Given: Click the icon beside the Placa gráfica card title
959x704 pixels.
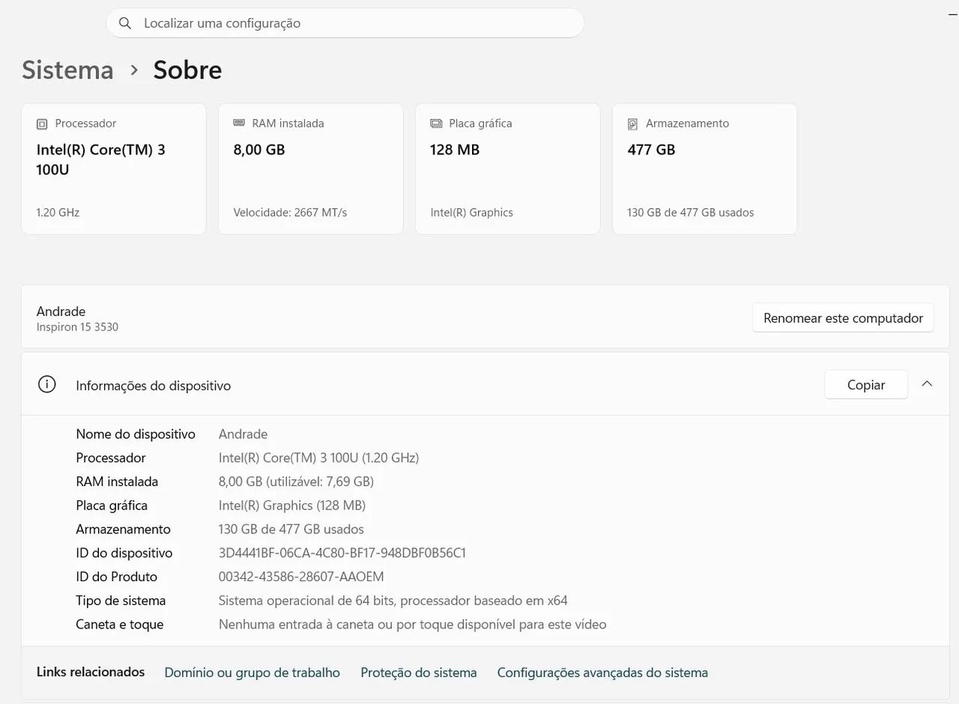Looking at the screenshot, I should click(436, 124).
